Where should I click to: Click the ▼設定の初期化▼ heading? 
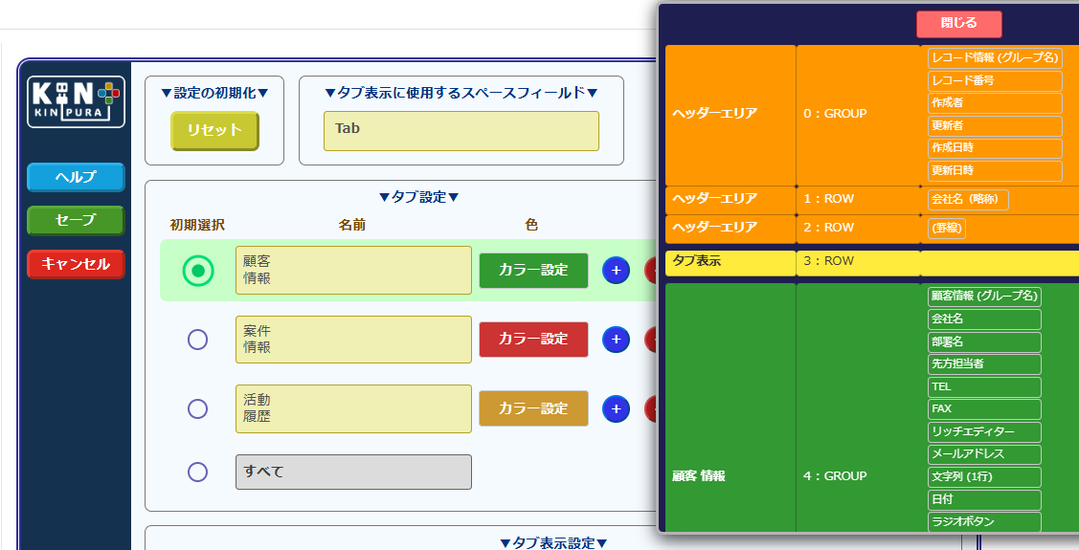[x=214, y=93]
